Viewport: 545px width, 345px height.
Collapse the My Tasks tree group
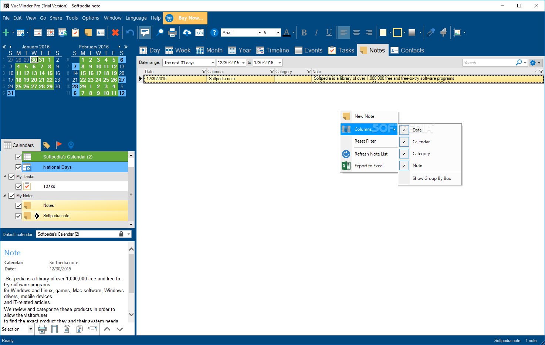pyautogui.click(x=4, y=177)
